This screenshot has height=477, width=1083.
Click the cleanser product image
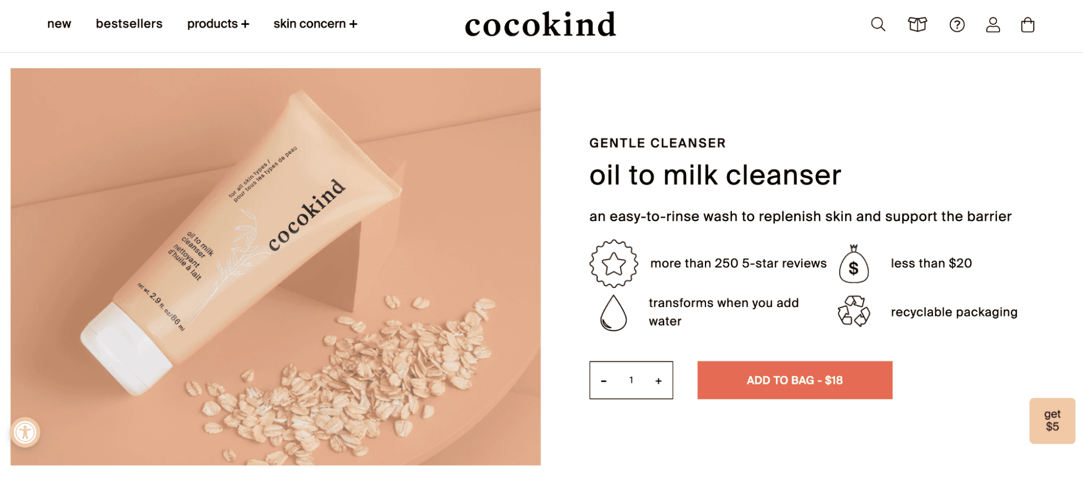tap(275, 266)
